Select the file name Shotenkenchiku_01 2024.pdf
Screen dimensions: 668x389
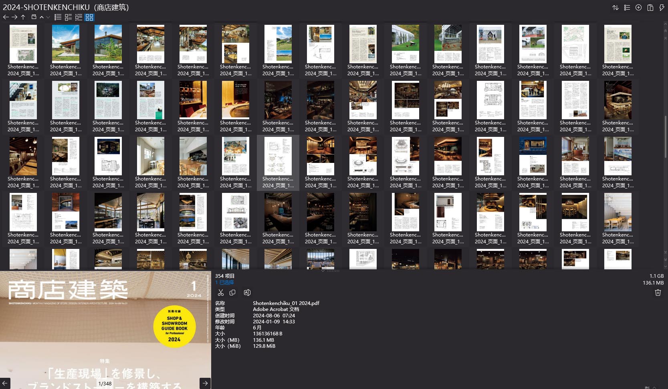click(x=286, y=303)
